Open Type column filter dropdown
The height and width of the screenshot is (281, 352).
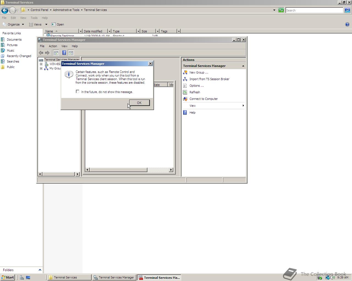pyautogui.click(x=138, y=31)
